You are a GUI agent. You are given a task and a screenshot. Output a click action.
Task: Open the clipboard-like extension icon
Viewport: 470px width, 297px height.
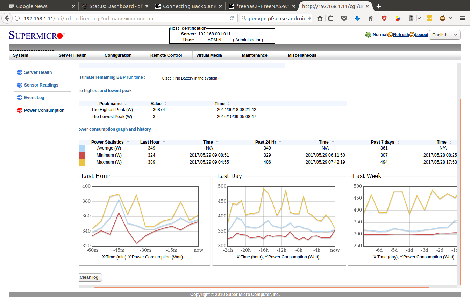[412, 19]
